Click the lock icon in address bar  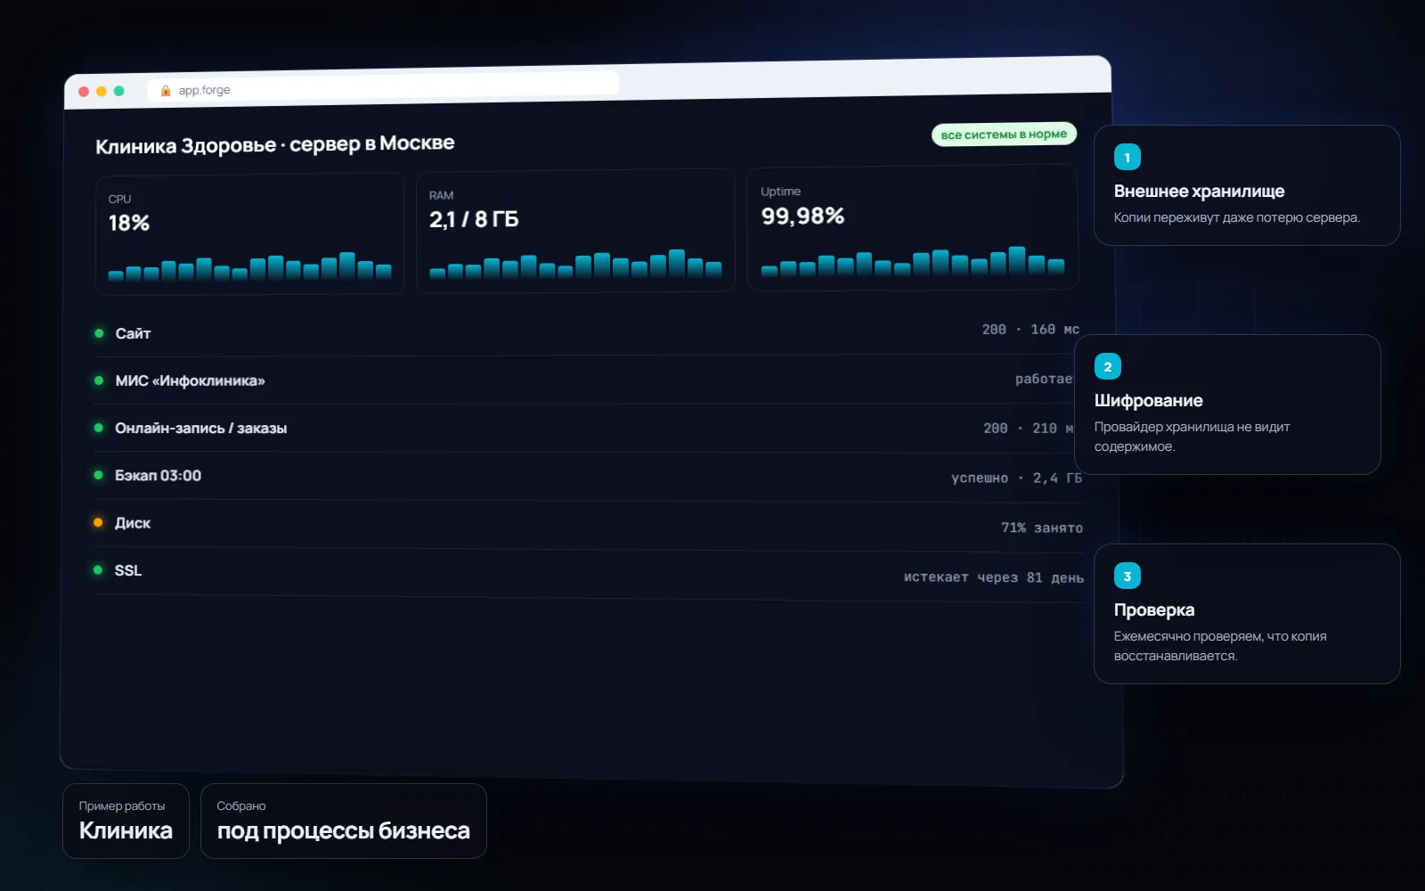click(166, 91)
